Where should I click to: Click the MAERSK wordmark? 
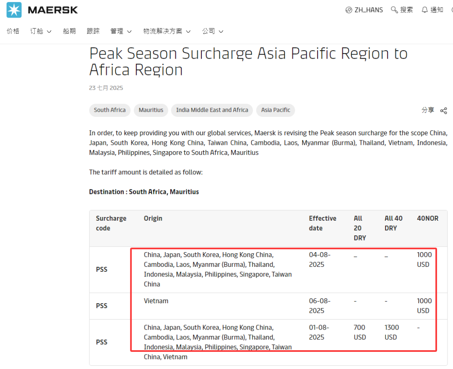53,10
